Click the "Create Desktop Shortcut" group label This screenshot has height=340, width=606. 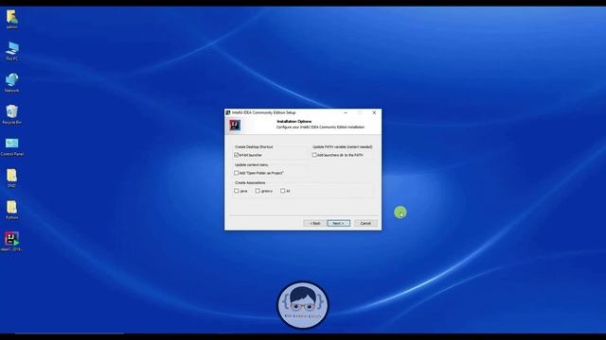click(x=254, y=147)
